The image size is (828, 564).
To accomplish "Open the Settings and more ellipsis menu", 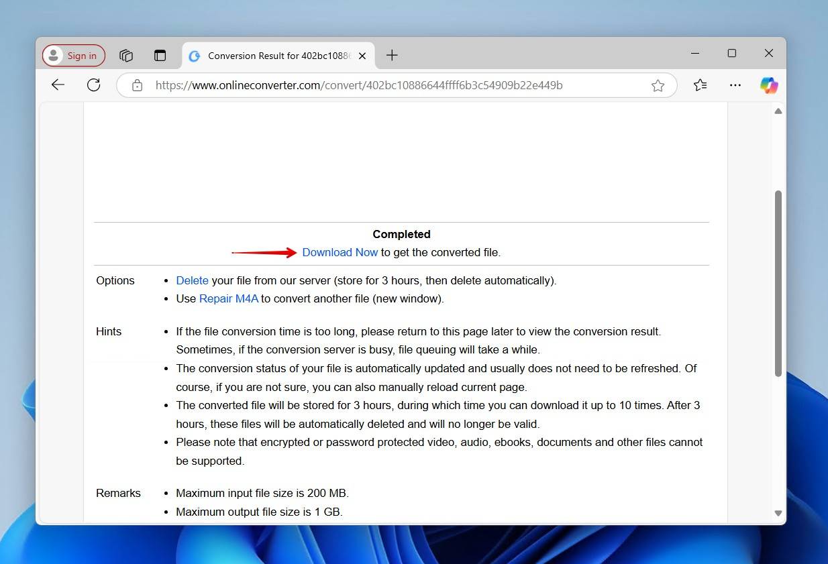I will click(x=735, y=85).
